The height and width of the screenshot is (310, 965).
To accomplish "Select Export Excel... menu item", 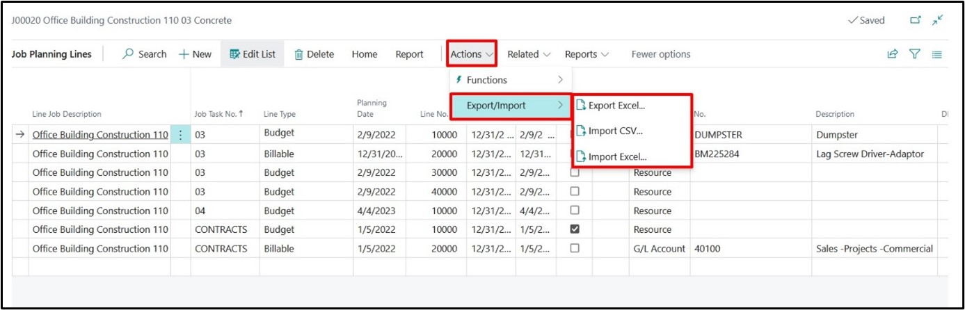I will click(616, 106).
